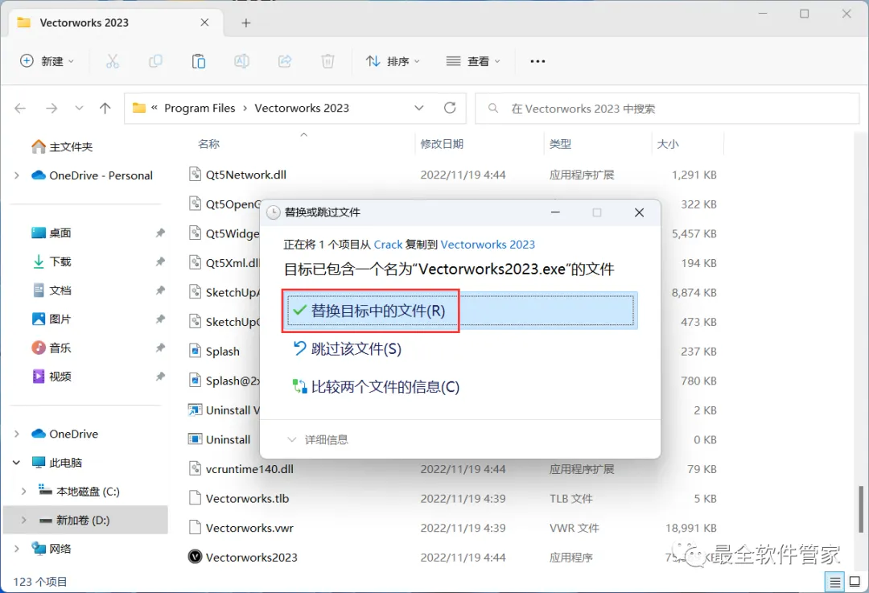Select 主文件夹 in the navigation pane
Screen dimensions: 869x593
(x=62, y=147)
